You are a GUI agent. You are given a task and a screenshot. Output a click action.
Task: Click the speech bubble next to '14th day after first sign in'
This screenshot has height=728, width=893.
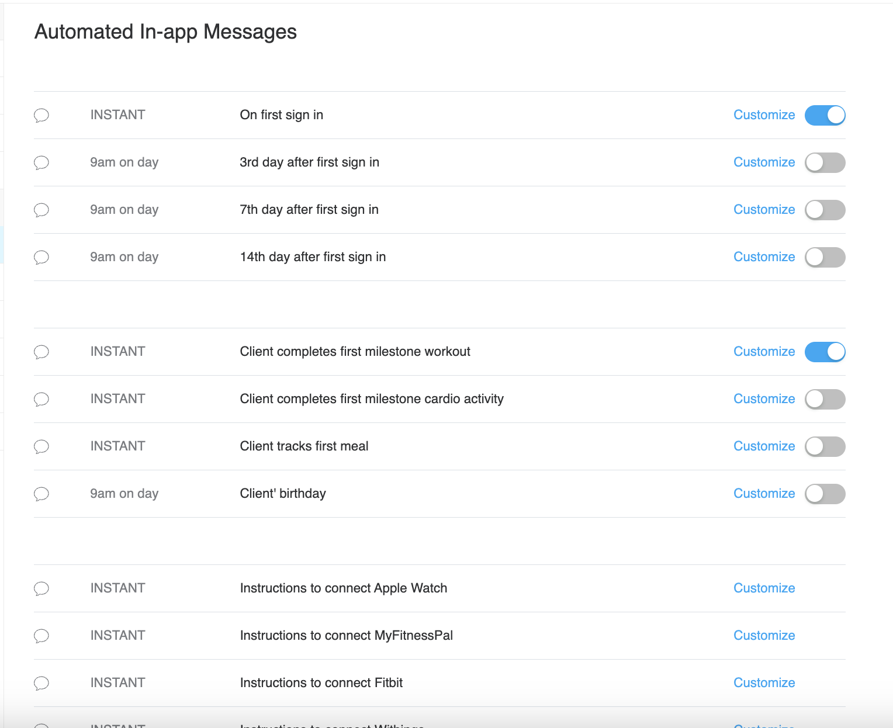point(41,257)
